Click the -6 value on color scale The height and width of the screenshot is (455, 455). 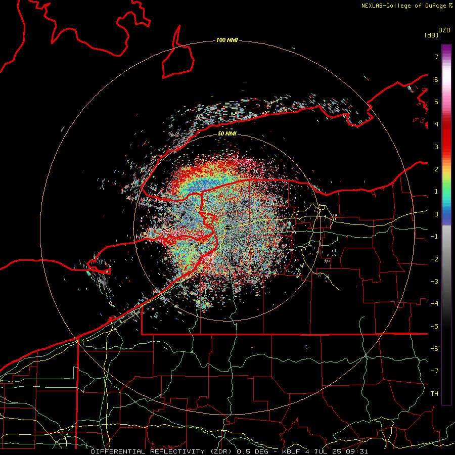pos(434,349)
